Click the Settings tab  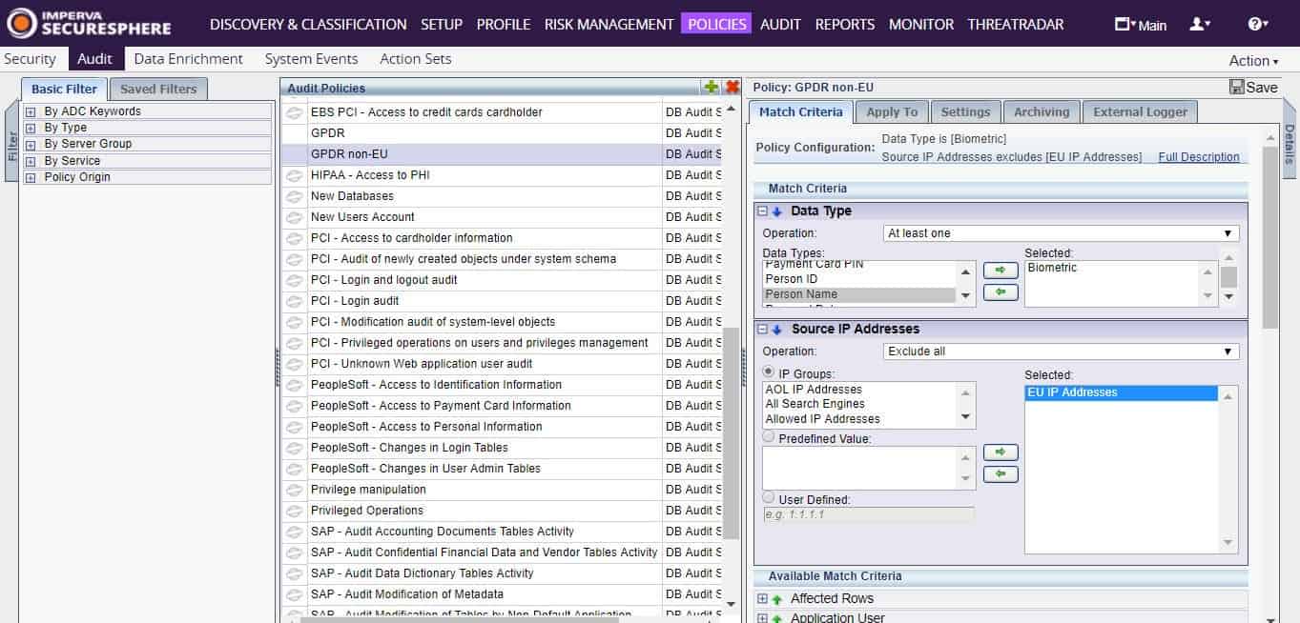[965, 111]
